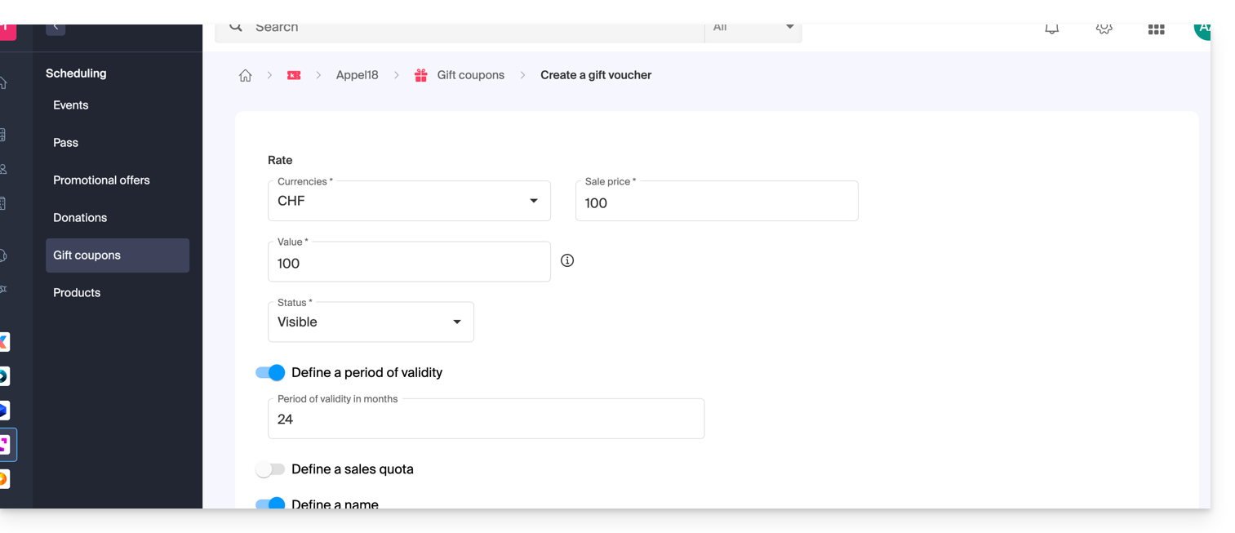Click the info icon next to Value
This screenshot has height=533, width=1235.
click(567, 260)
